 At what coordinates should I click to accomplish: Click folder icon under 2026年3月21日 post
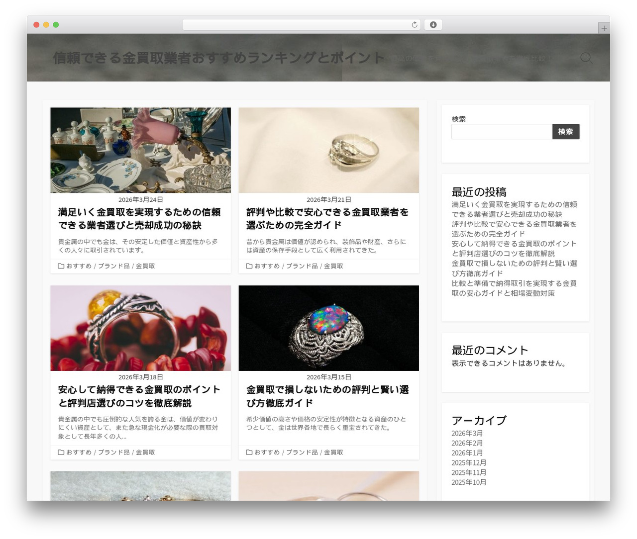pyautogui.click(x=249, y=266)
